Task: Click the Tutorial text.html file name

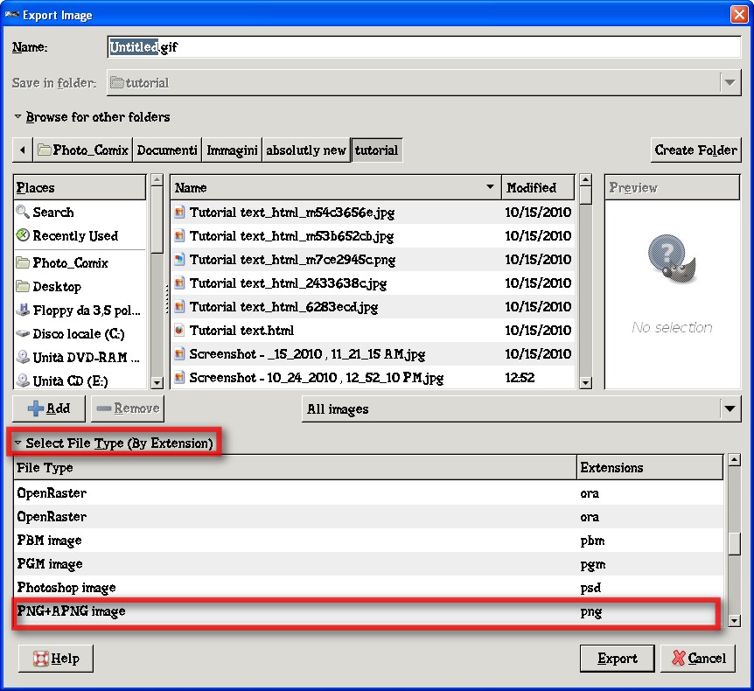Action: pos(241,331)
